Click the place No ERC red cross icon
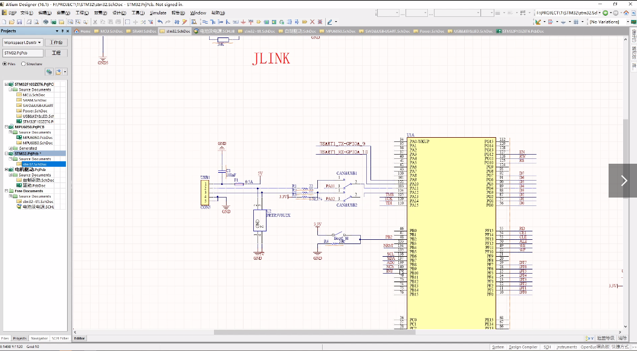 click(x=312, y=22)
